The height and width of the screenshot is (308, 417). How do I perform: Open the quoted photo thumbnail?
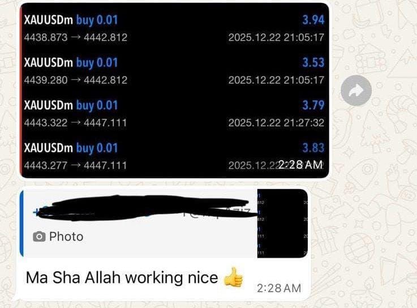[x=282, y=223]
